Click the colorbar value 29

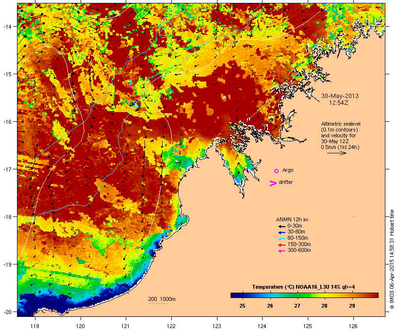352,306
